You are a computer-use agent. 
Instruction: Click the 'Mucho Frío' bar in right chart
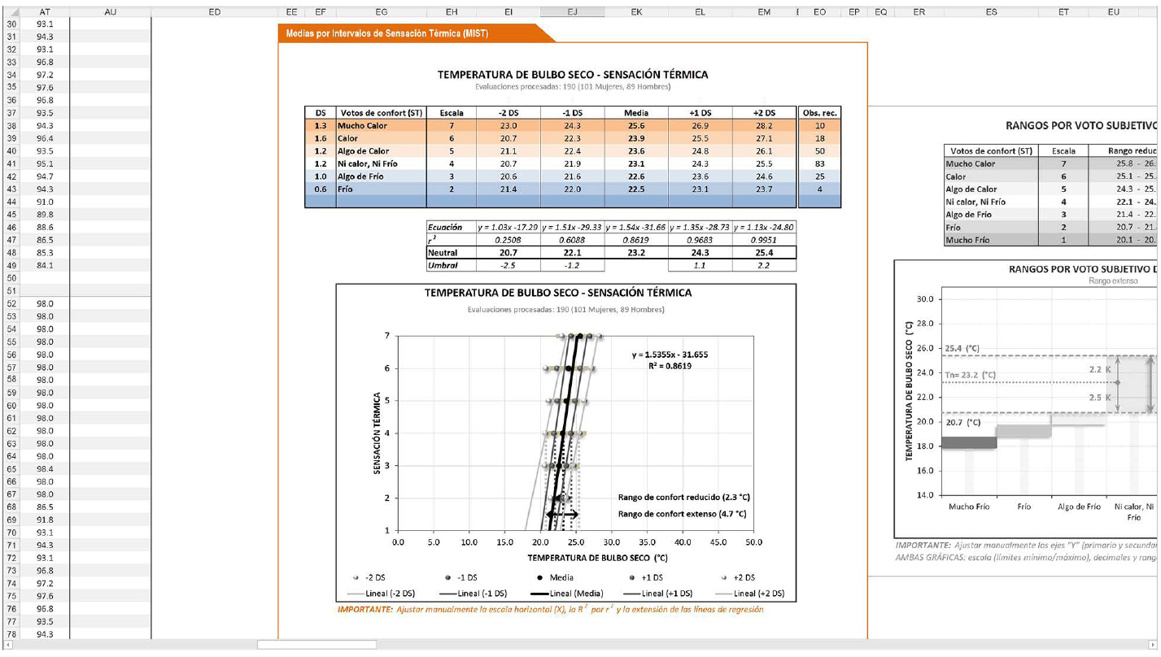coord(970,442)
